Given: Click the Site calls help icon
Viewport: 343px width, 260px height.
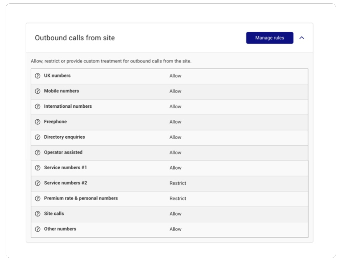Looking at the screenshot, I should tap(38, 214).
